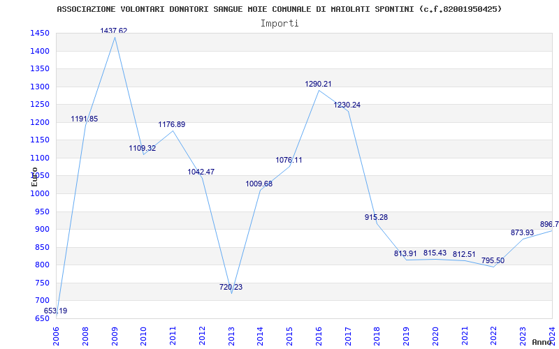Click the 1076.11 value label
Image resolution: width=559 pixels, height=349 pixels.
point(289,161)
